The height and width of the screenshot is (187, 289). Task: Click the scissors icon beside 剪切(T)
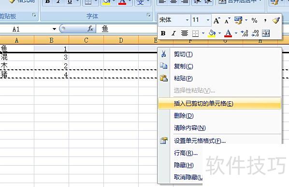click(163, 54)
